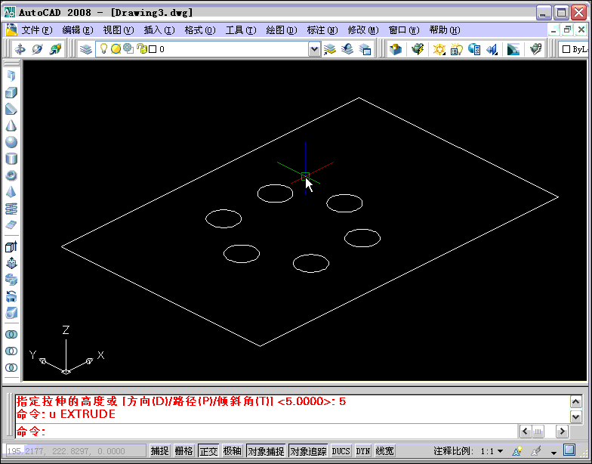Open the ByLayer color dropdown
The image size is (592, 464).
[x=574, y=49]
